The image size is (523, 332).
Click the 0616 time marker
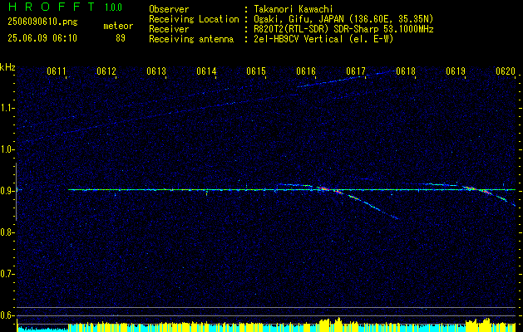[x=306, y=71]
